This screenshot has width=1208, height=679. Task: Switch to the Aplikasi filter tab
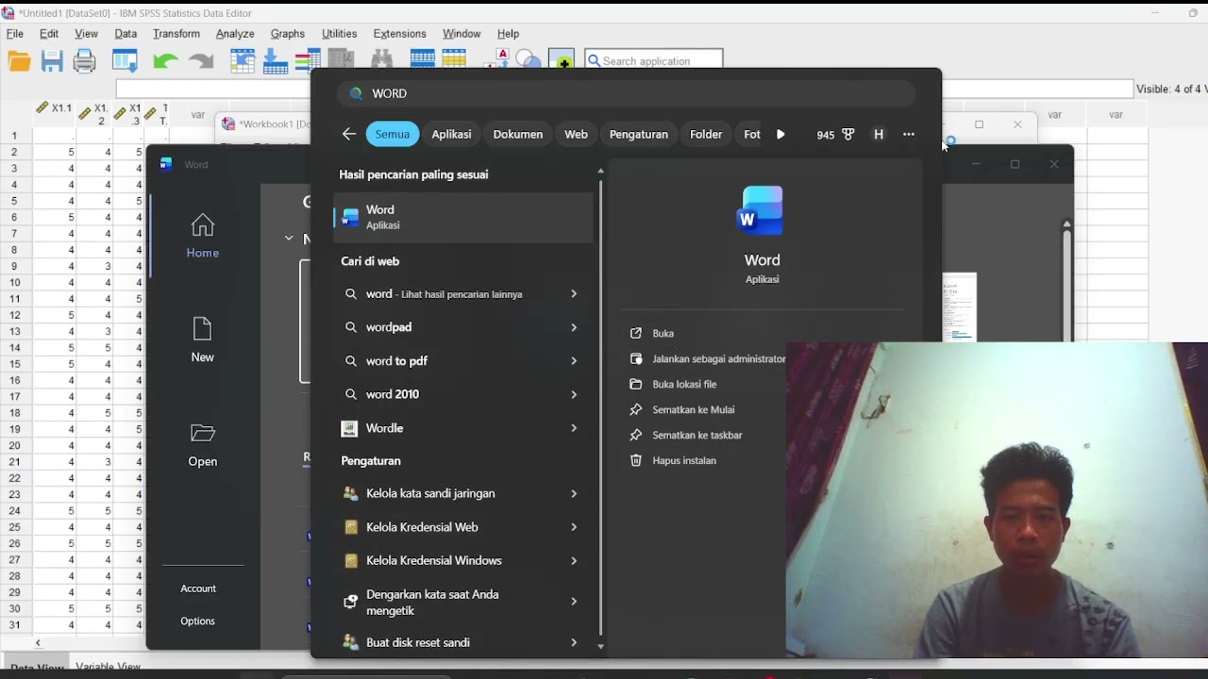(x=451, y=134)
